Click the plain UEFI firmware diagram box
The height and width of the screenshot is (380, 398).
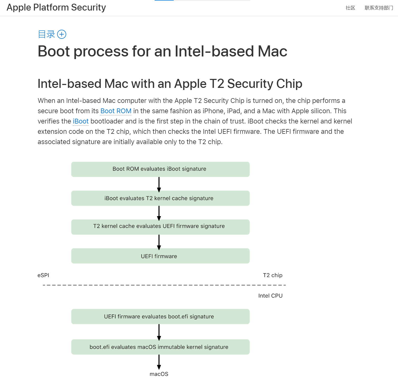[x=160, y=256]
